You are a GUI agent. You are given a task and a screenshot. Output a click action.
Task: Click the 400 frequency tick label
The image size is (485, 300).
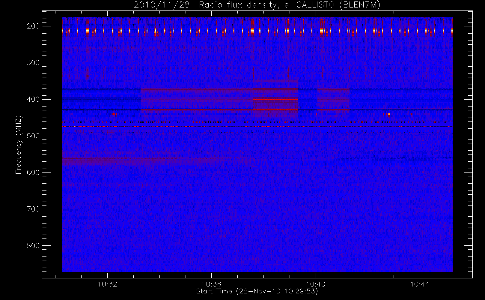tap(33, 99)
